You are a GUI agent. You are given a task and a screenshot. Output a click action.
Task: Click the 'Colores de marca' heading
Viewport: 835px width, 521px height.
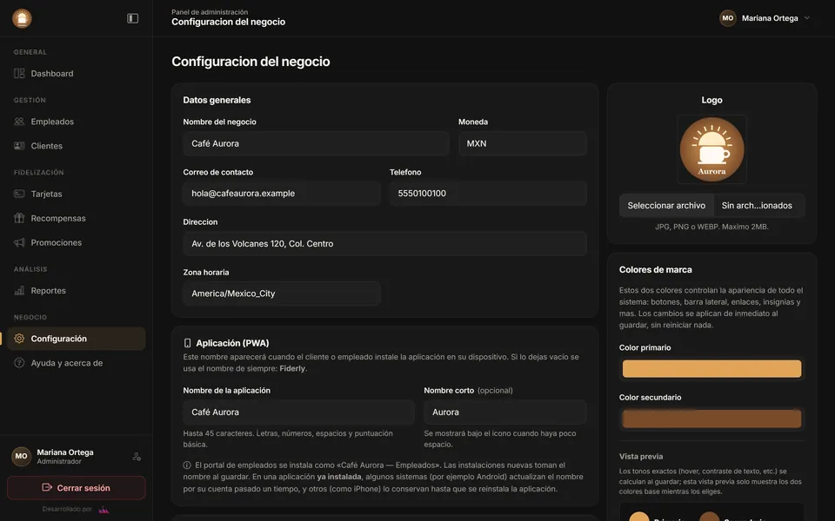click(x=656, y=269)
